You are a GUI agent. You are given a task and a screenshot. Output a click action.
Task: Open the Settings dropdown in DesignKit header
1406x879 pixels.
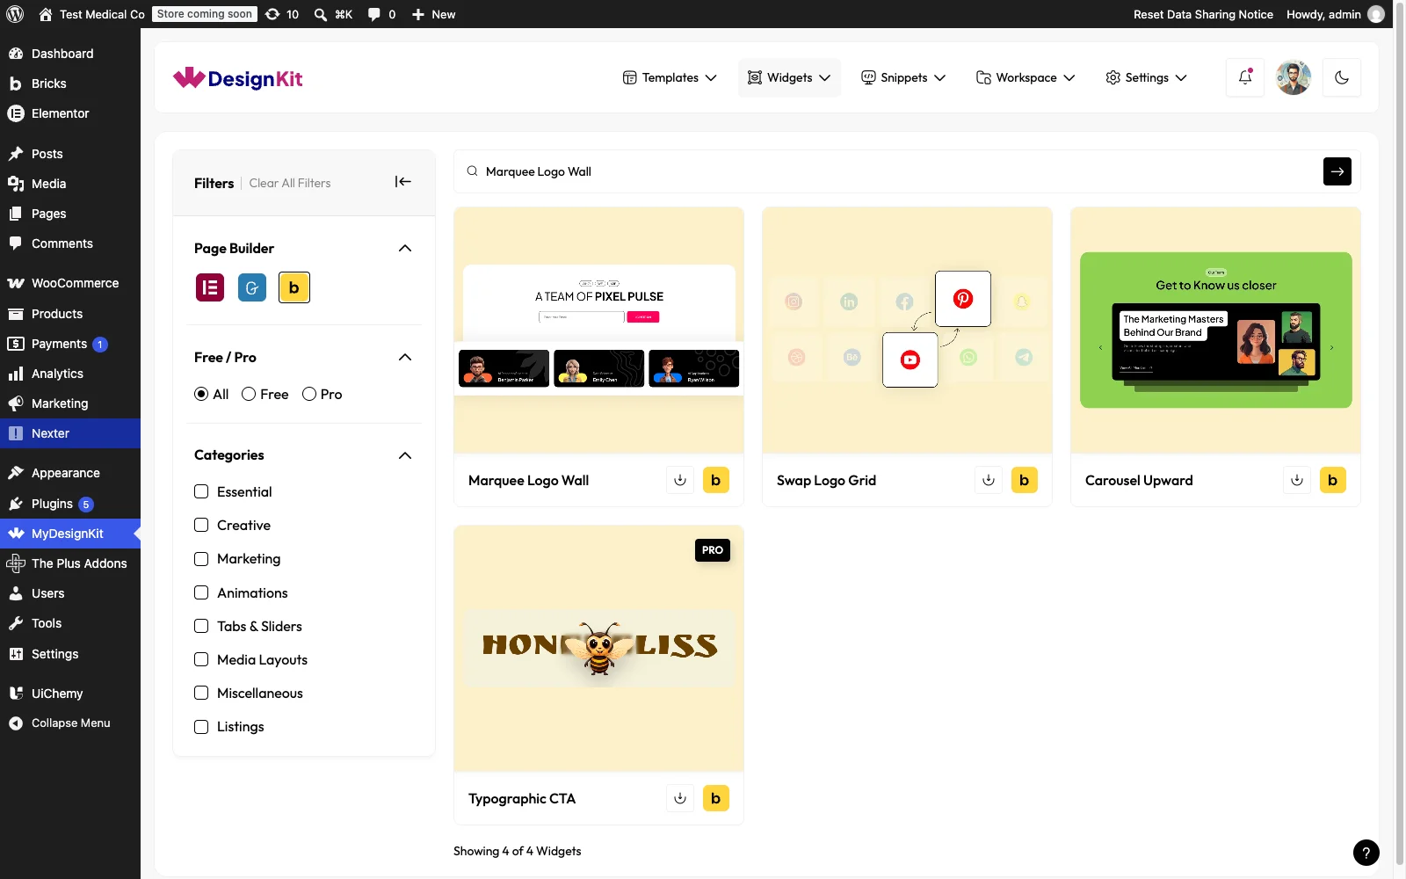click(1146, 77)
